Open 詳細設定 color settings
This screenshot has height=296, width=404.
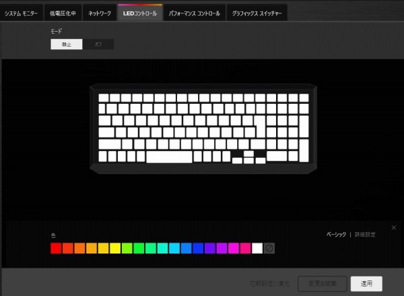pyautogui.click(x=365, y=235)
